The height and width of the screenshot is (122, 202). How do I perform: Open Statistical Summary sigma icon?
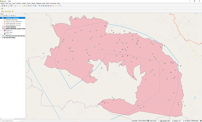(48, 6)
